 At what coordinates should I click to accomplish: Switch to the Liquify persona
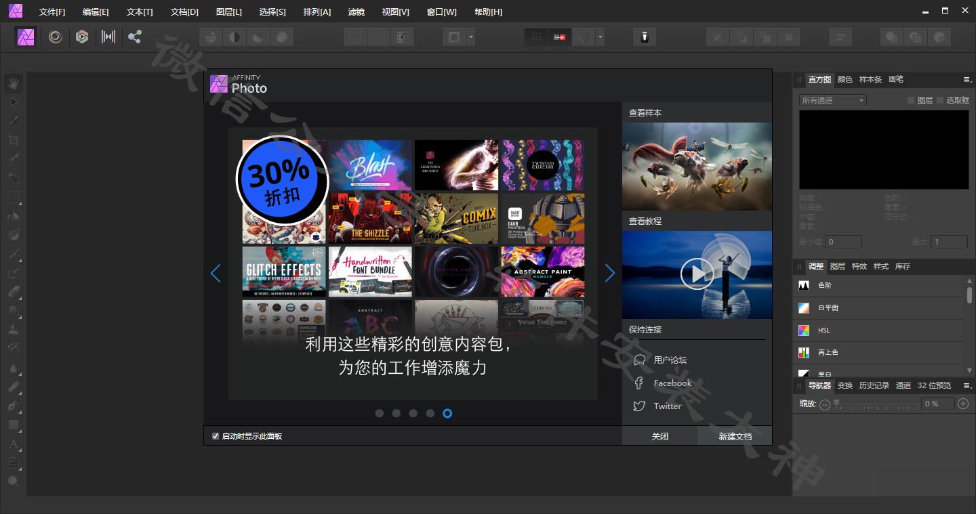(56, 37)
